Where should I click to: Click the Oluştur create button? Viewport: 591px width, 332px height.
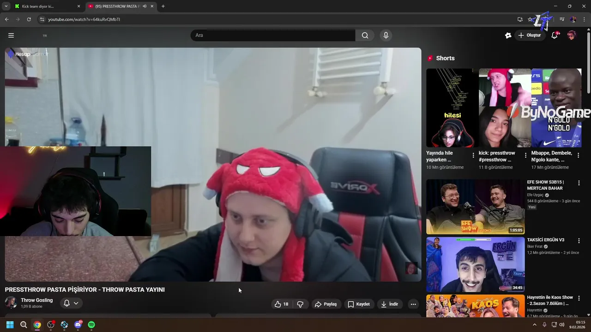point(530,36)
